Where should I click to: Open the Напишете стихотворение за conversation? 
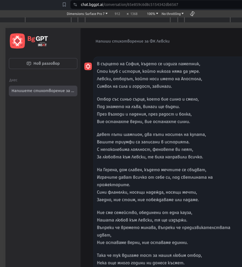coord(43,91)
